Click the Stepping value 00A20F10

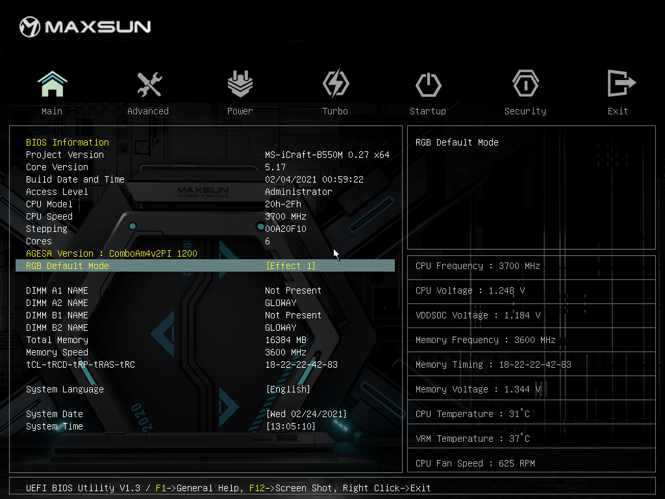click(x=286, y=228)
